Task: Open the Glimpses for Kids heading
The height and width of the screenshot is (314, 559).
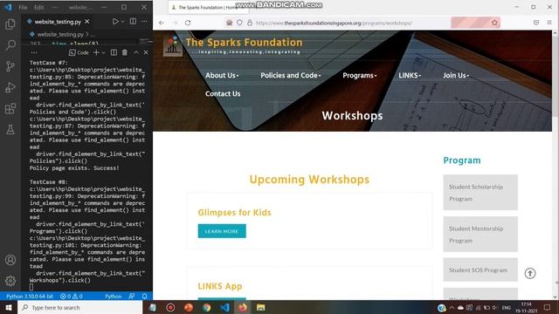Action: click(234, 213)
